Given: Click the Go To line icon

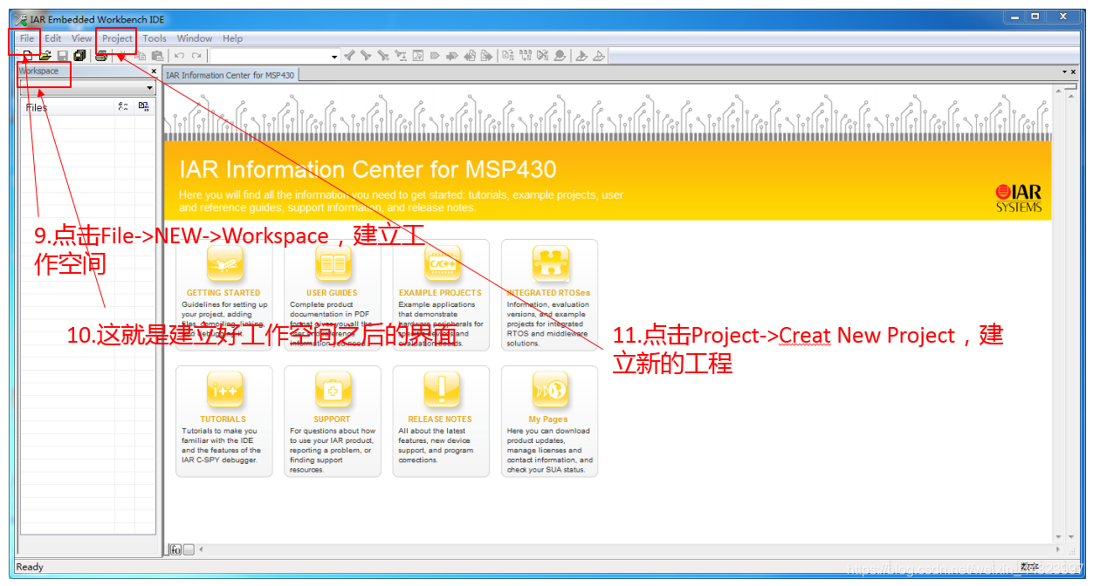Looking at the screenshot, I should 418,56.
